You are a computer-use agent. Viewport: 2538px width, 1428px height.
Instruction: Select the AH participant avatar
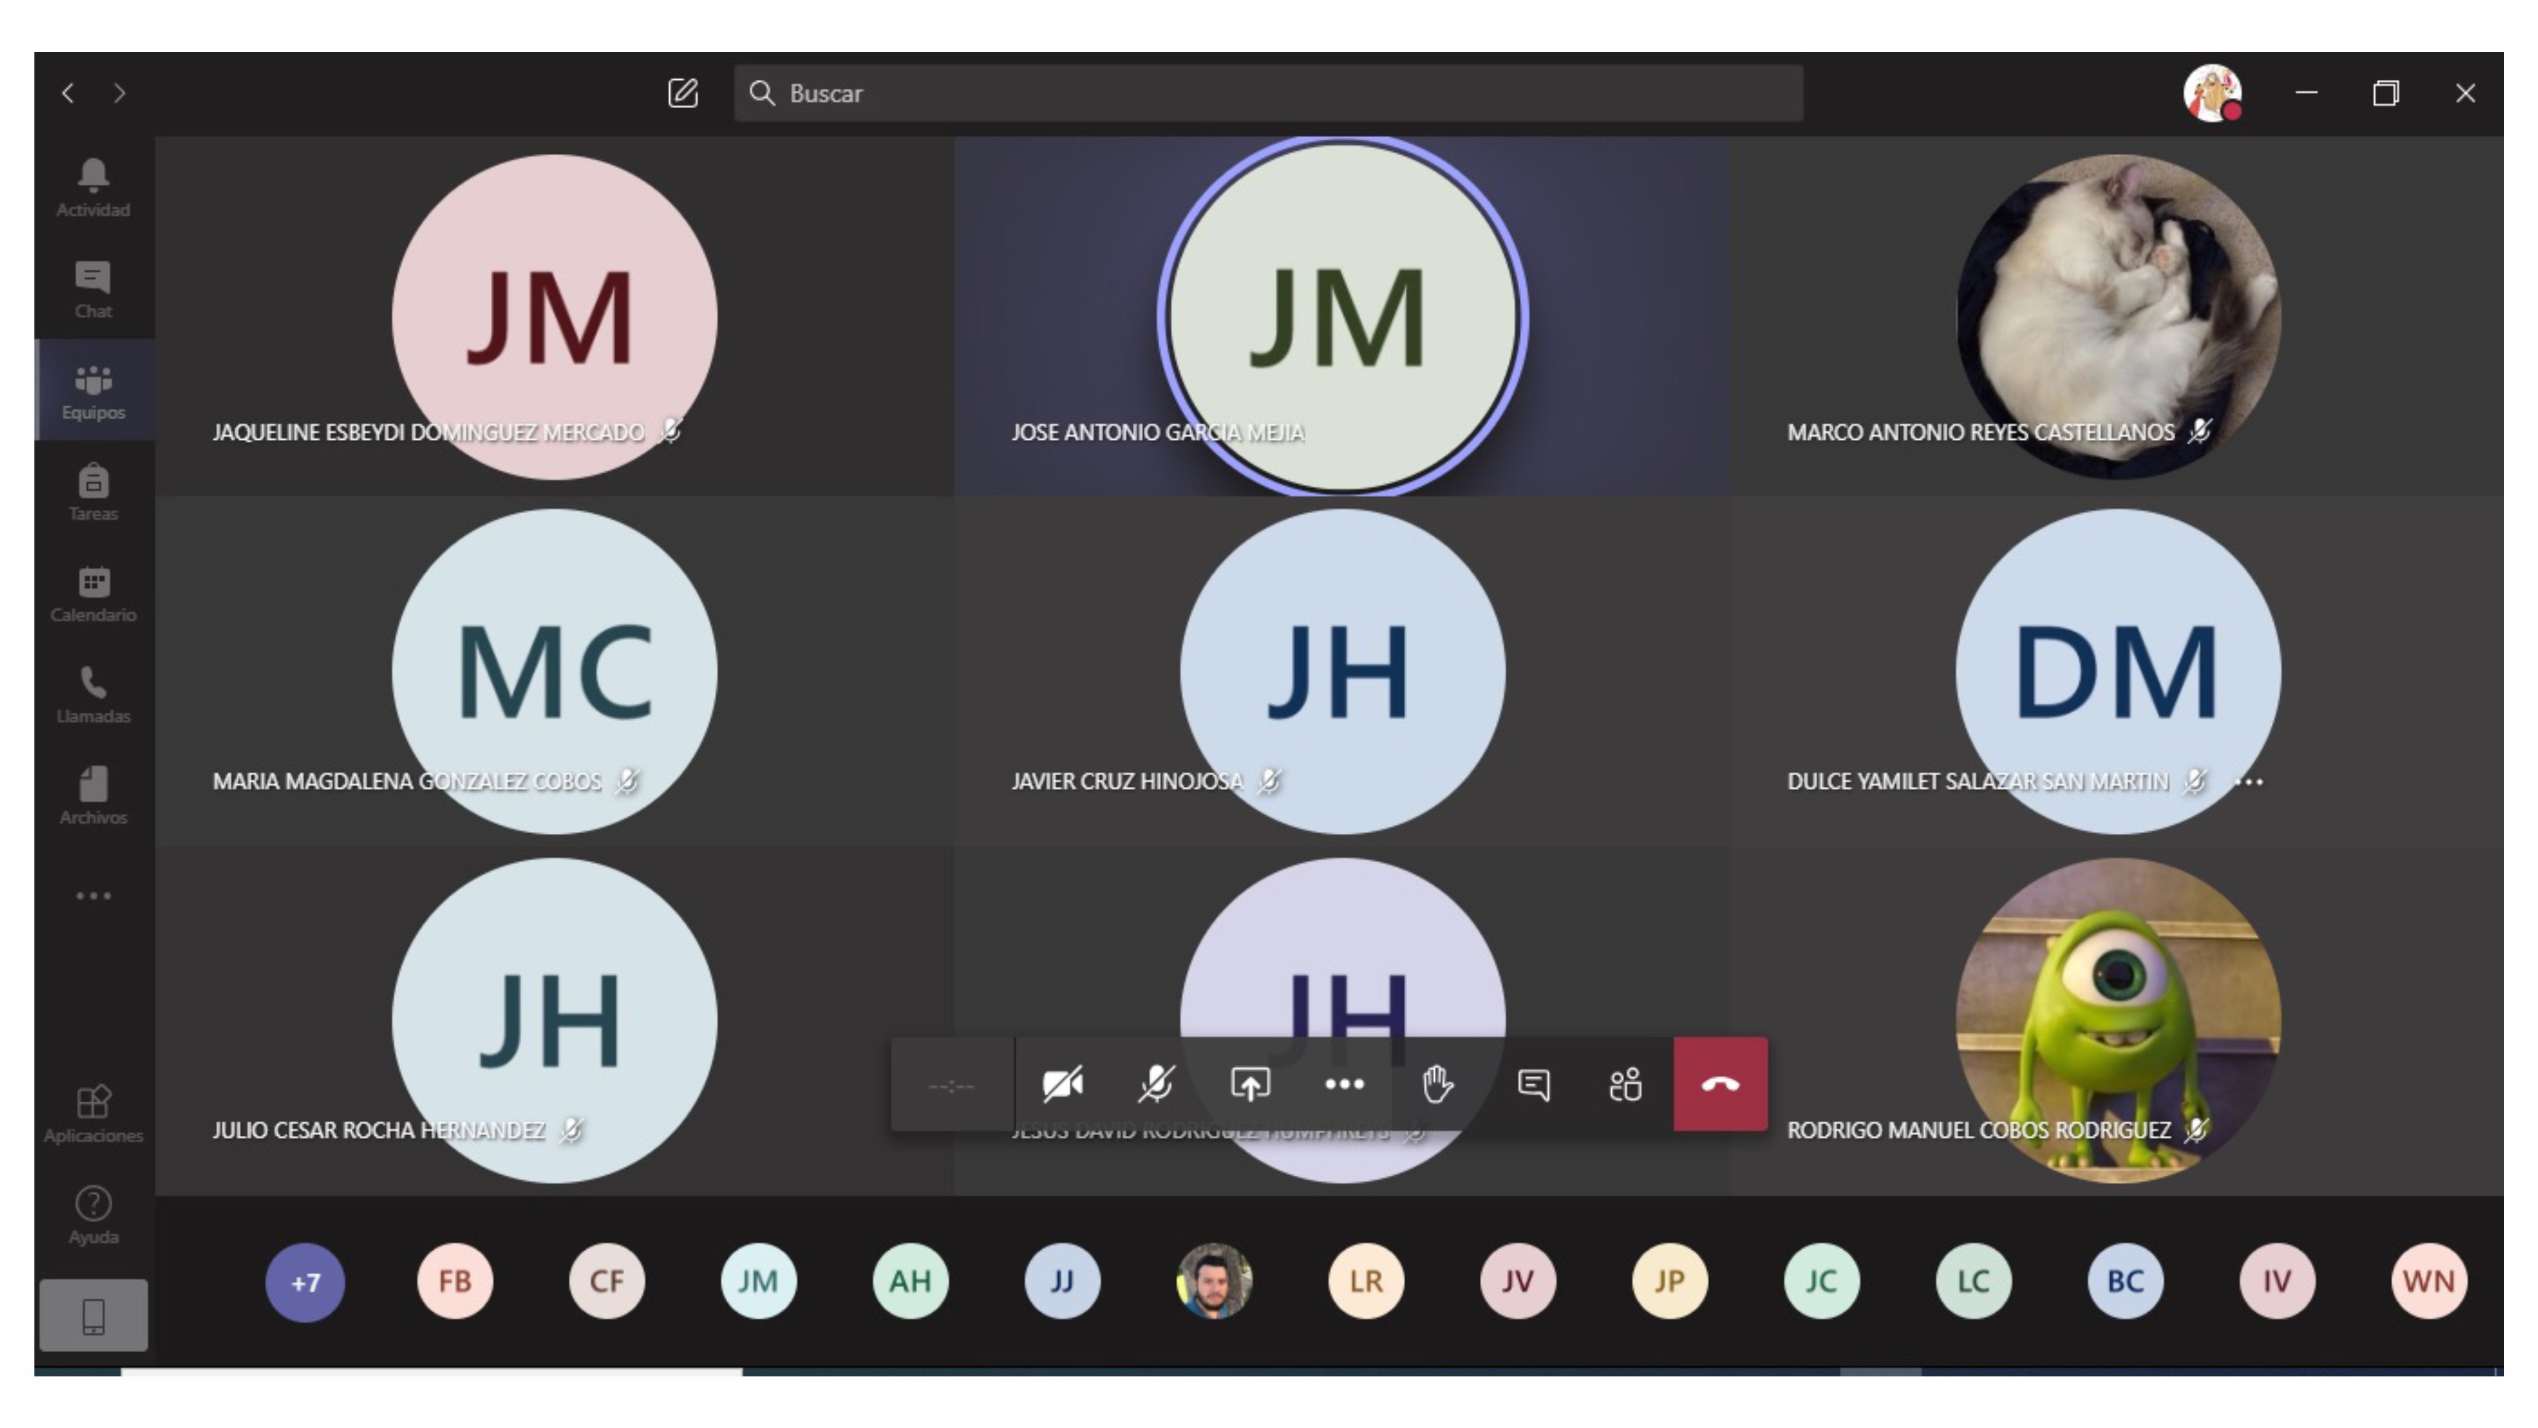pos(911,1282)
